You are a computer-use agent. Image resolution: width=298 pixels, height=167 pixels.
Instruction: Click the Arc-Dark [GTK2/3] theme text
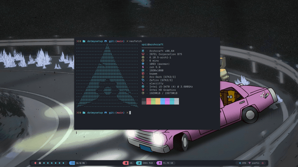163,77
